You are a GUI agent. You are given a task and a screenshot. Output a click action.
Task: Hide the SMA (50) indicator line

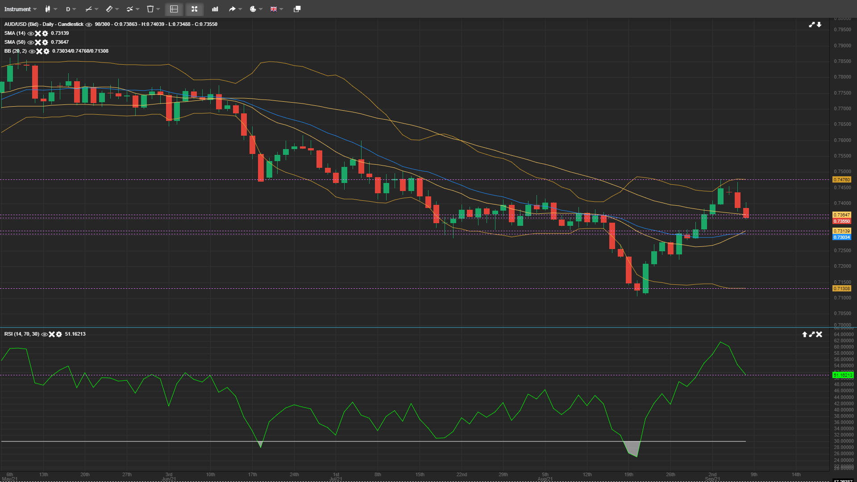coord(31,42)
